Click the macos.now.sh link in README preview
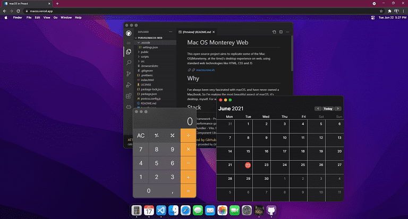Viewport: 408px width, 219px height. [205, 70]
